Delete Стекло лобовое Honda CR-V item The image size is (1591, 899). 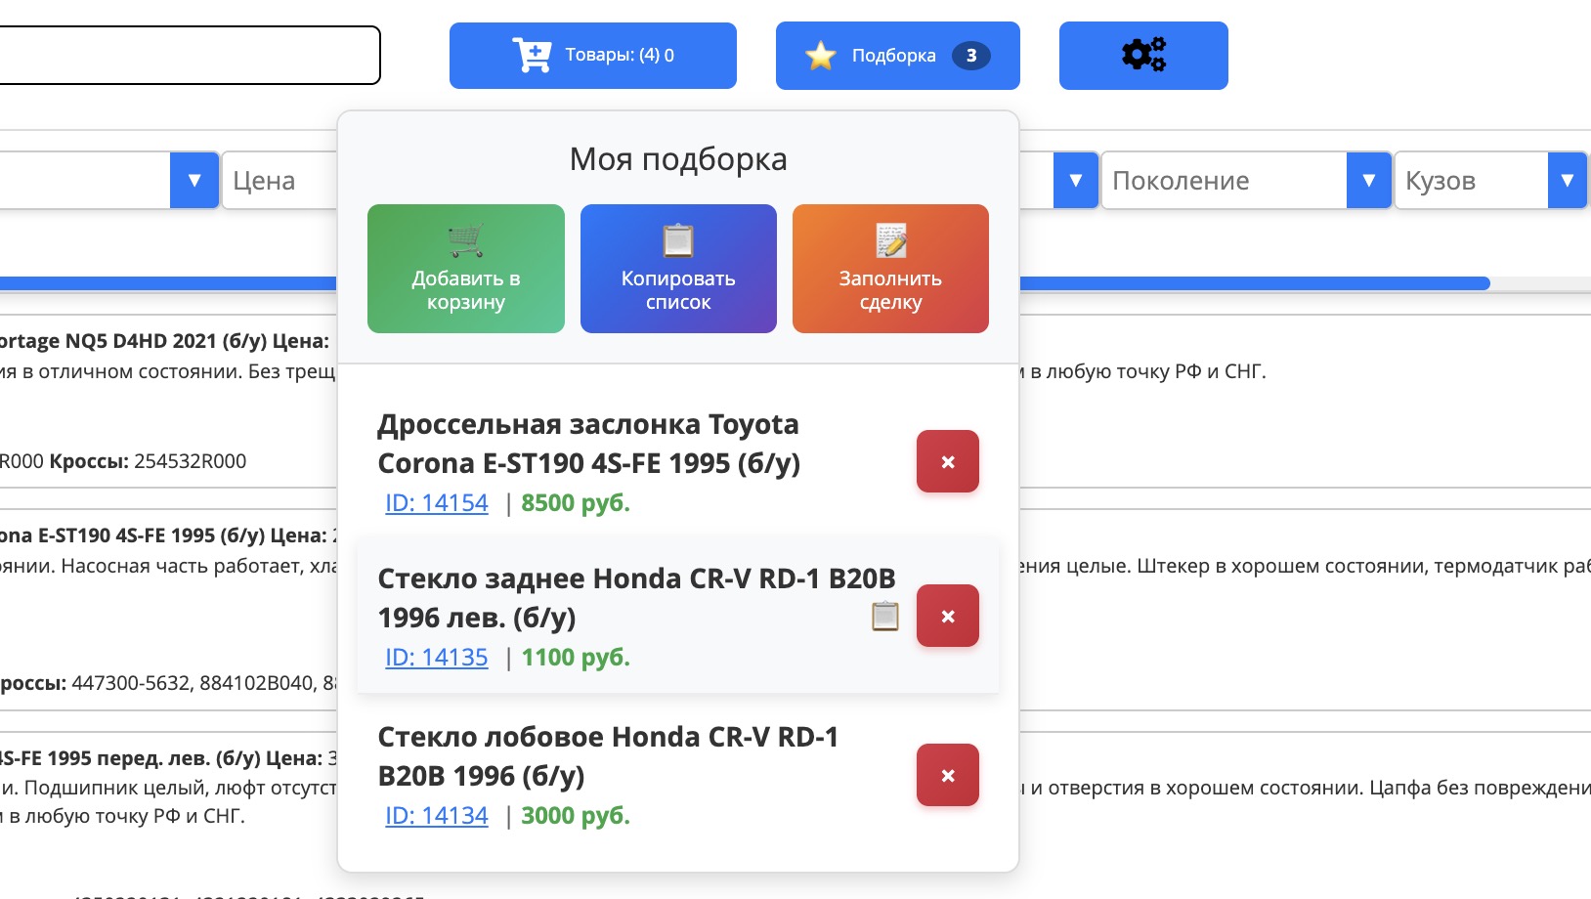click(947, 775)
